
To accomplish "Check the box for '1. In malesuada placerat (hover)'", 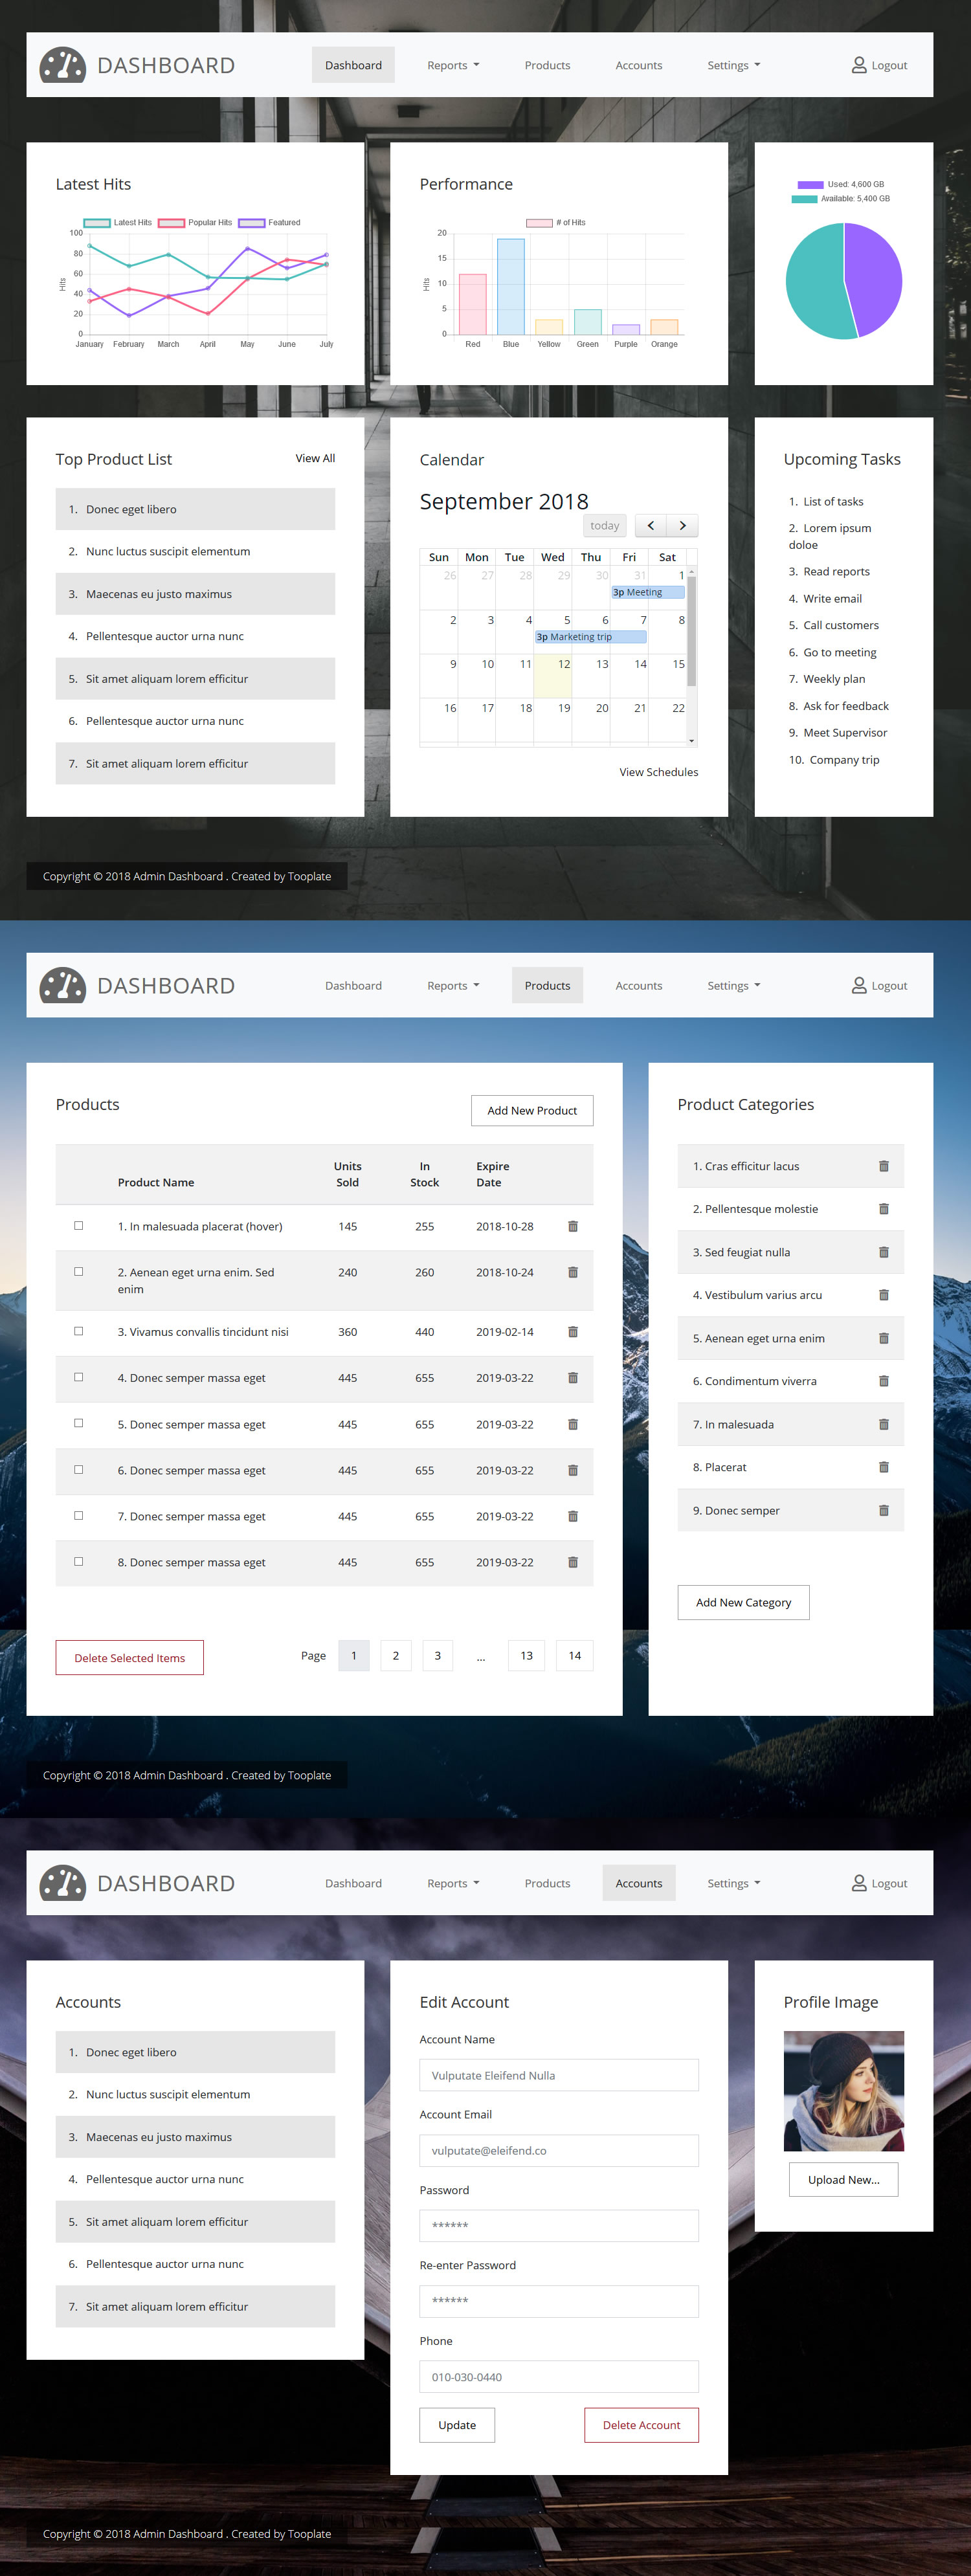I will click(78, 1225).
